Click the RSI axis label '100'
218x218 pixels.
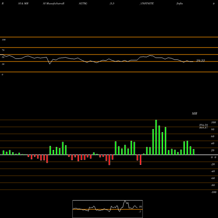tap(3, 40)
